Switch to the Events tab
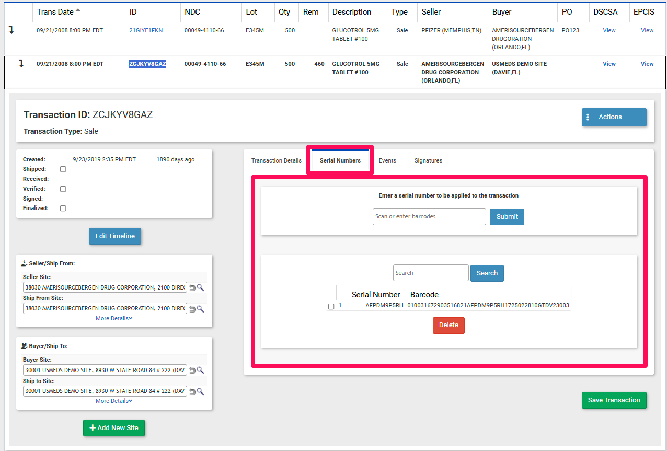Viewport: 667px width, 451px height. pyautogui.click(x=387, y=160)
